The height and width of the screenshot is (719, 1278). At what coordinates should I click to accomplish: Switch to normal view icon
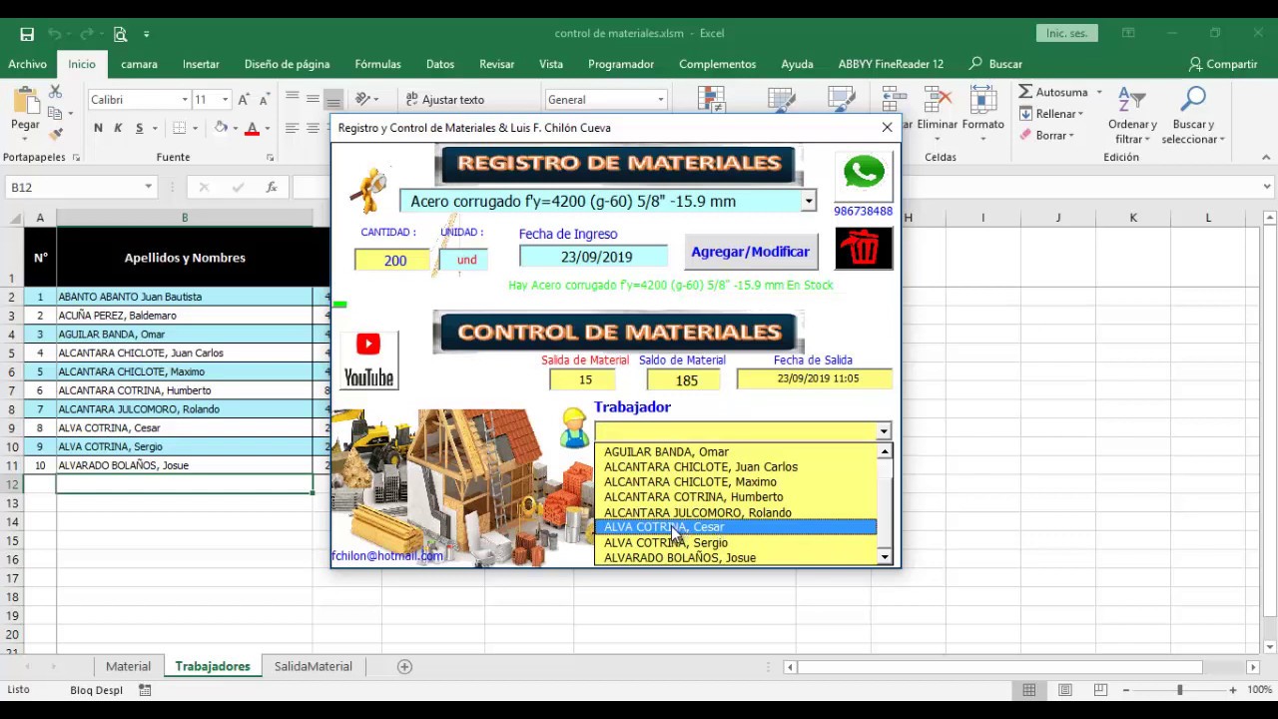[1028, 690]
